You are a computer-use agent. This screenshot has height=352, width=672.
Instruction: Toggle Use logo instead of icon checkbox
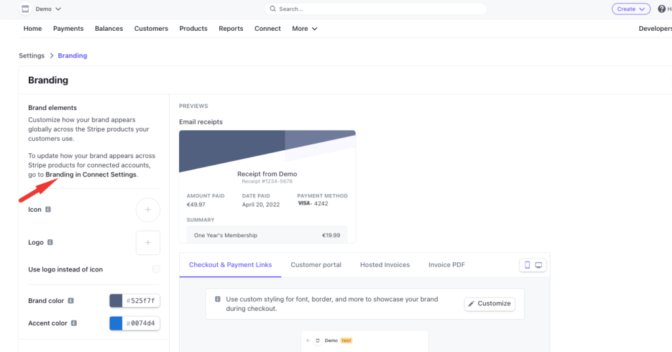[x=156, y=269]
